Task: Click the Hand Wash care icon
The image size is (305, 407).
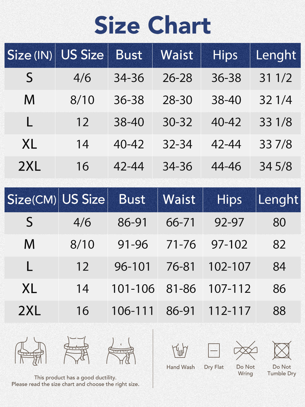Action: (180, 350)
